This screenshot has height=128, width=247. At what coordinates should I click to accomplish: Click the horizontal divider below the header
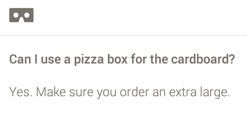123,35
